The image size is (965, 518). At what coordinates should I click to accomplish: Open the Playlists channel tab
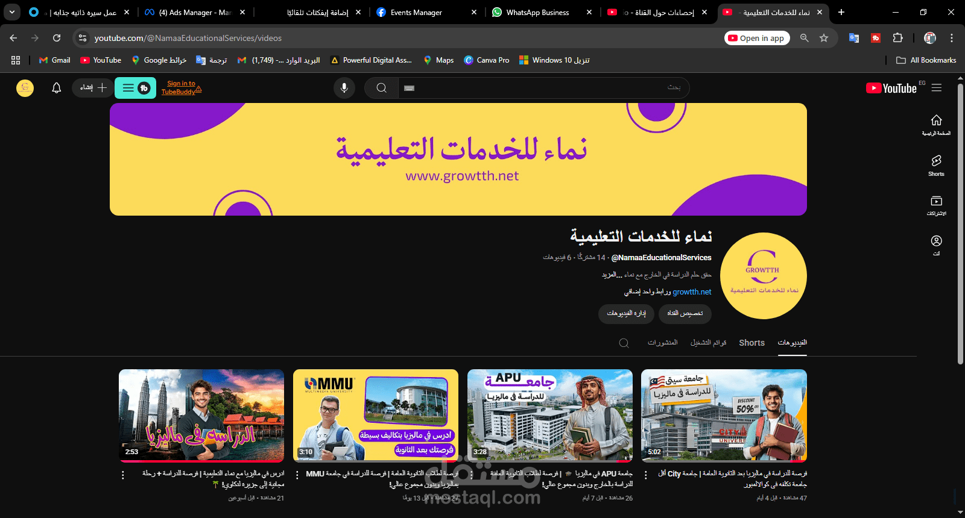coord(708,343)
